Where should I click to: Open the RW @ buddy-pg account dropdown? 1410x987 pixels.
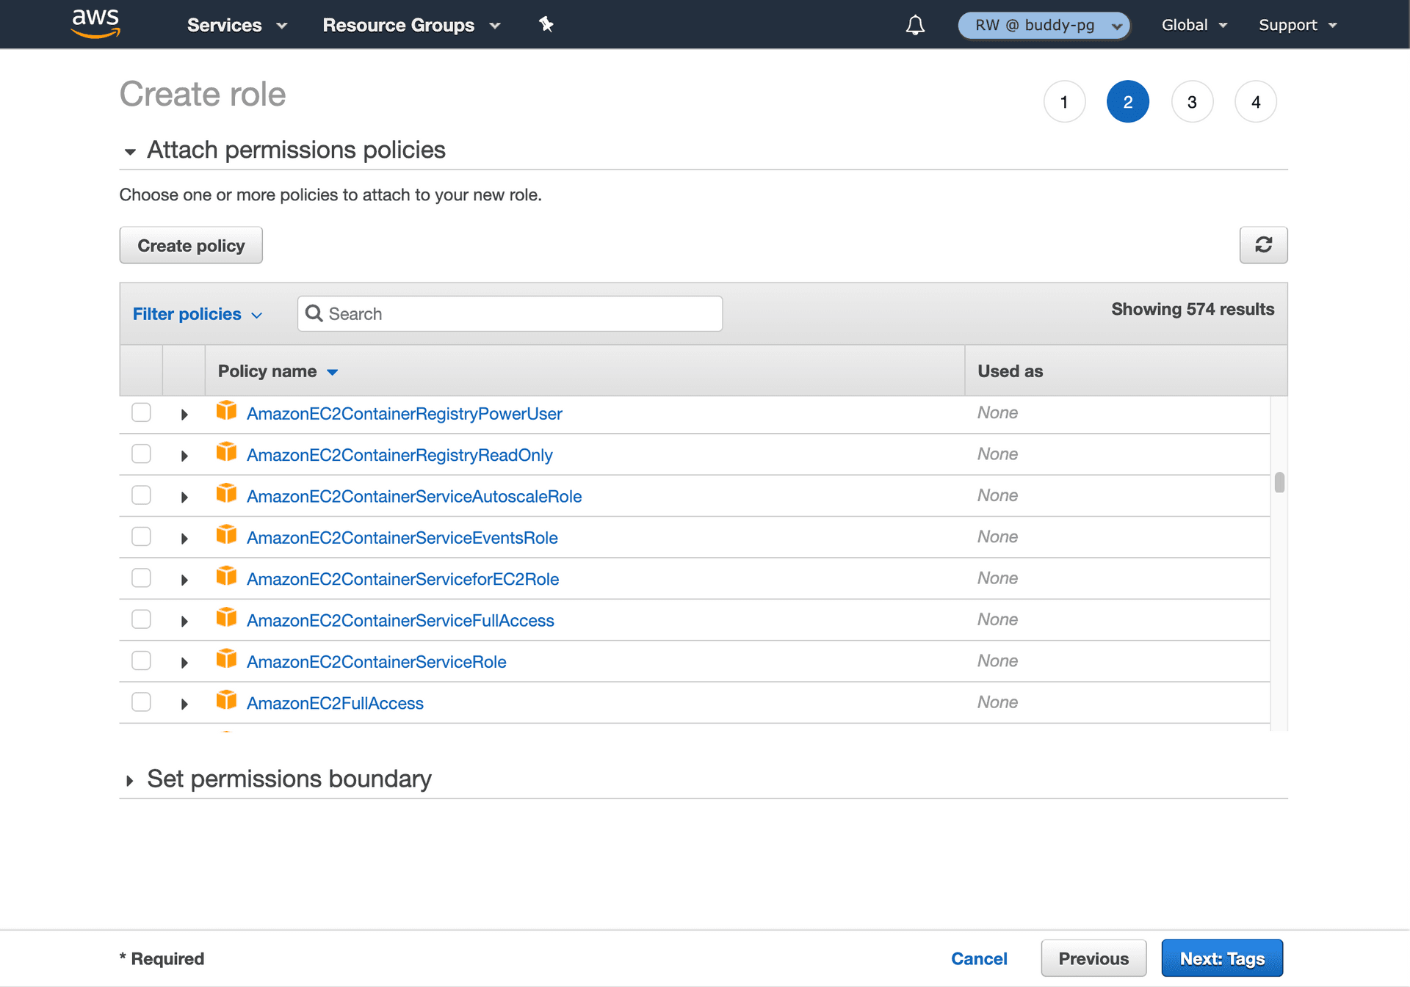[x=1044, y=25]
